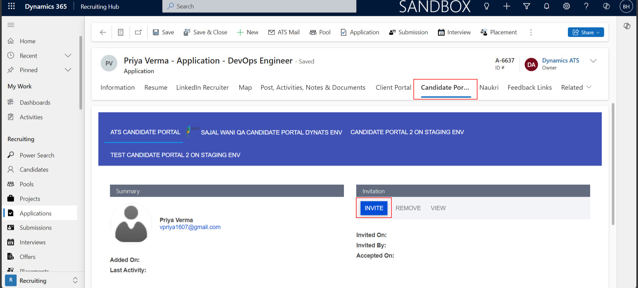The height and width of the screenshot is (288, 638).
Task: Expand the Pinned section
Action: pos(68,70)
